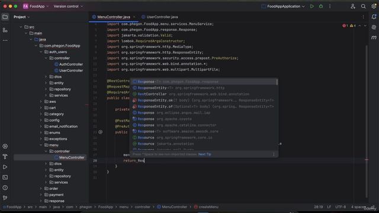Open AI Assistant icon in right sidebar
This screenshot has height=213, width=379.
pyautogui.click(x=374, y=27)
